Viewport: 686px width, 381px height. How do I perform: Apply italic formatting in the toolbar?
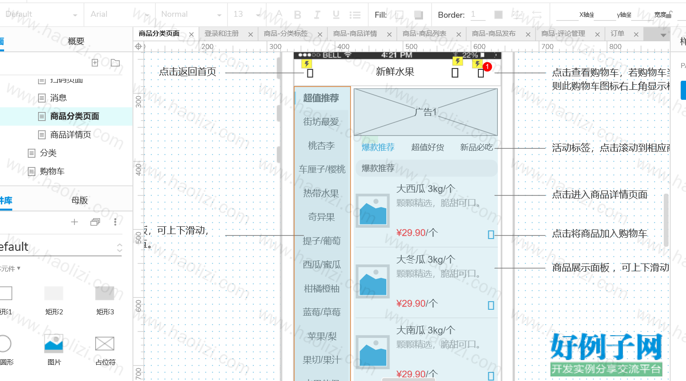coord(317,15)
